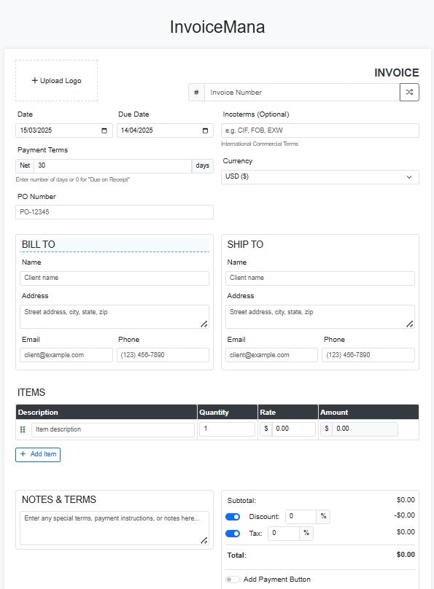
Task: Click the Ship To Client name field
Action: pos(320,278)
